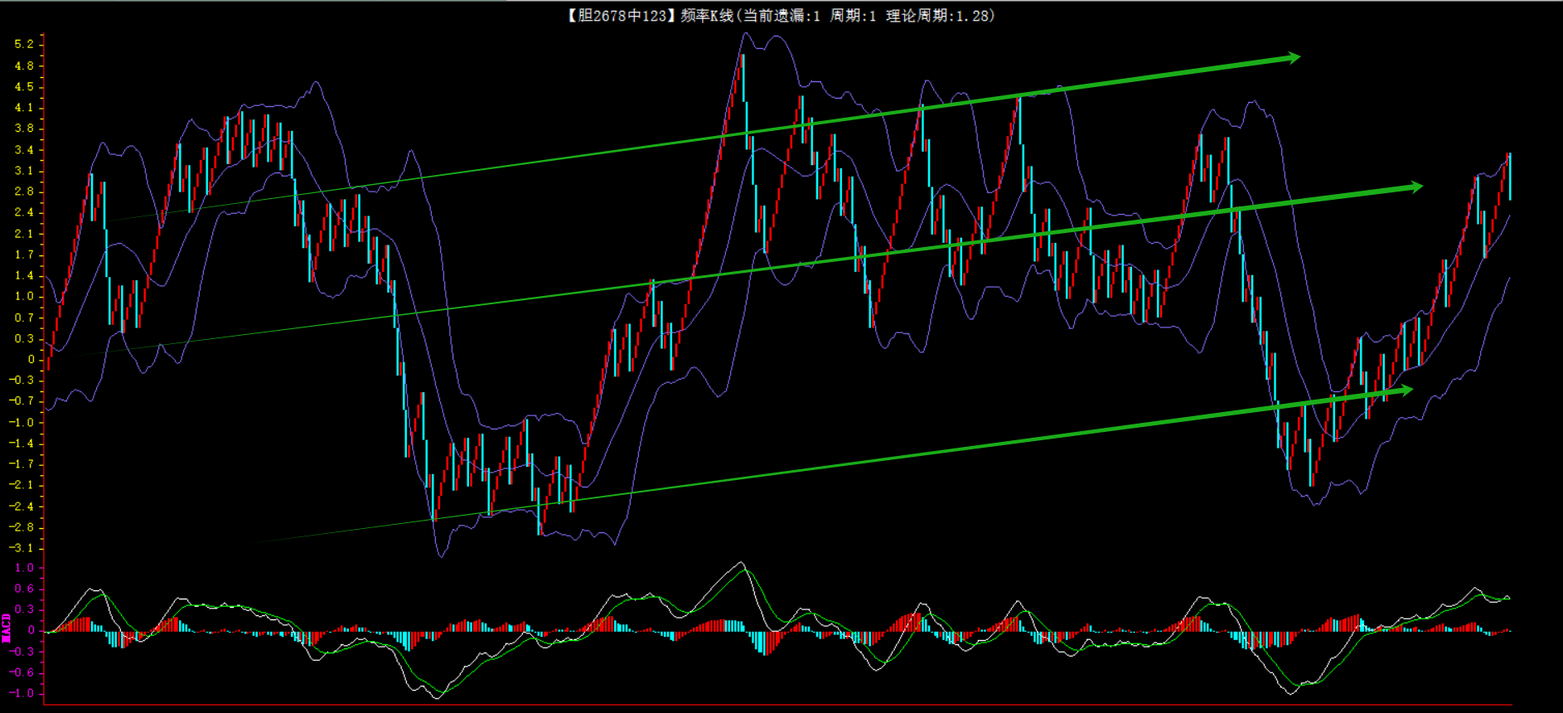Viewport: 1563px width, 713px height.
Task: Click the 2.8 label on the Y axis
Action: click(24, 191)
